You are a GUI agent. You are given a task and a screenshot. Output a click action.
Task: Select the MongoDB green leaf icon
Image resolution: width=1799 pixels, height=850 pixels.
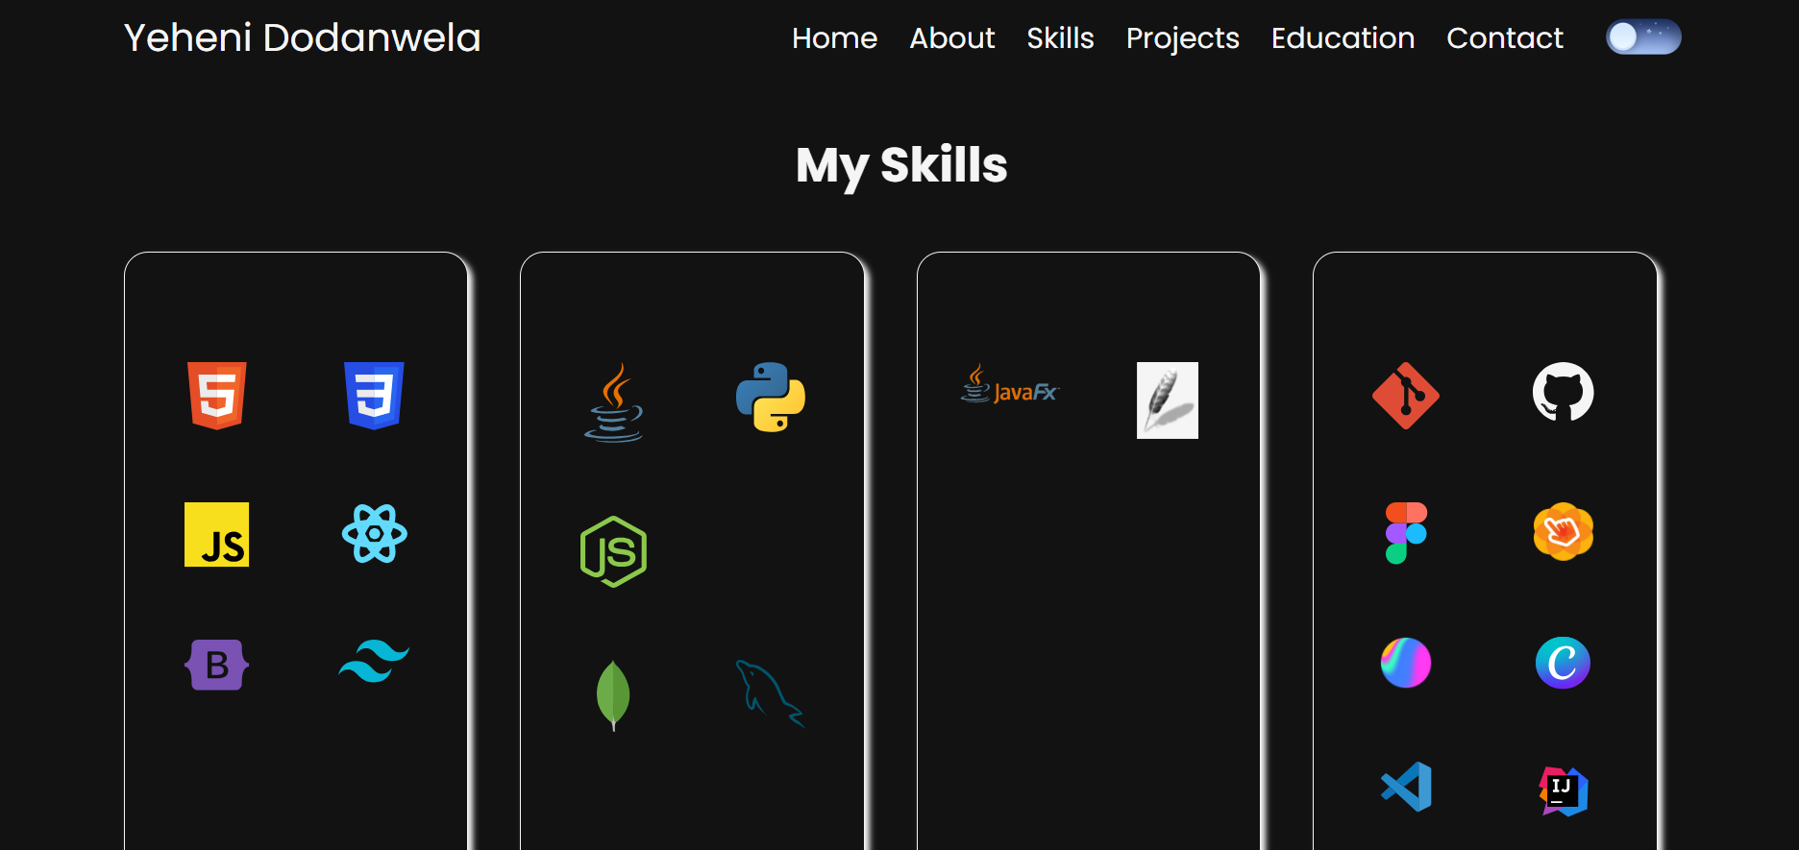tap(613, 695)
